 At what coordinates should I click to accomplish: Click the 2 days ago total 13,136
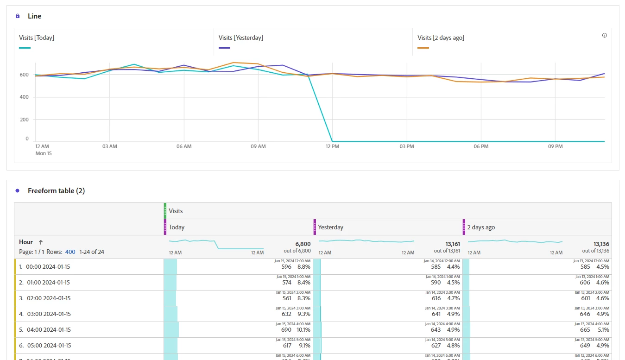point(601,244)
